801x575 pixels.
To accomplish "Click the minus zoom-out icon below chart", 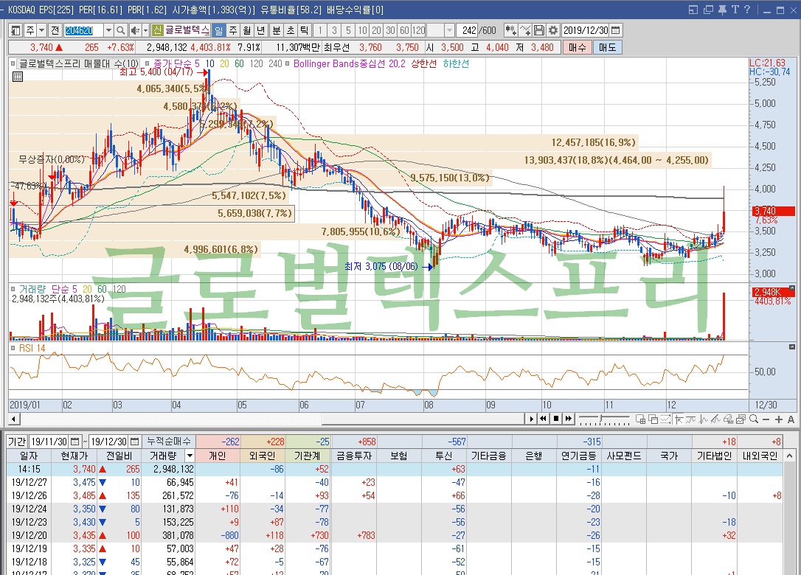I will 766,419.
